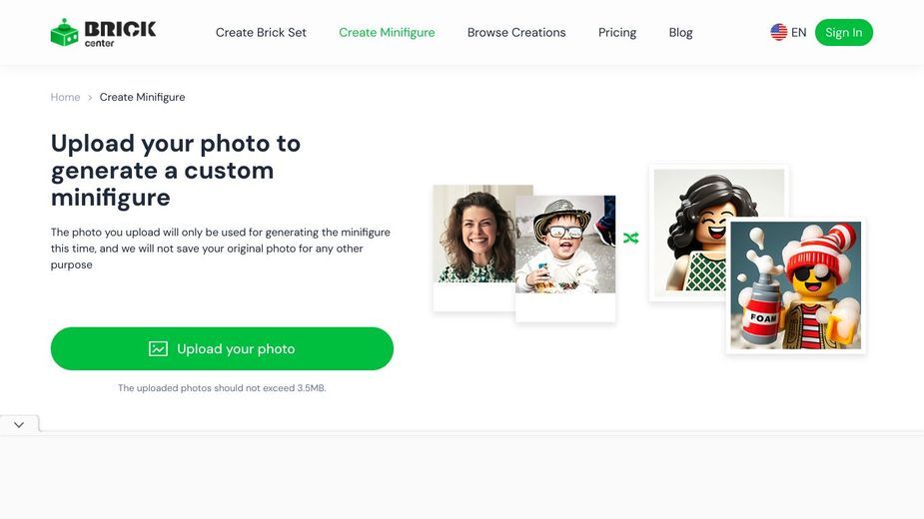The width and height of the screenshot is (924, 519).
Task: Open Create Brick Set page
Action: (x=261, y=32)
